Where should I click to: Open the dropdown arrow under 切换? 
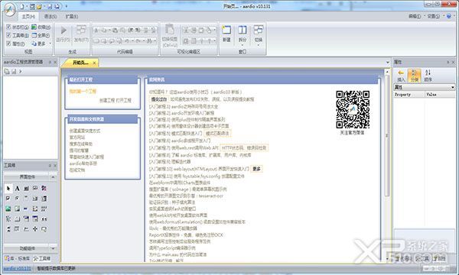tap(259, 45)
